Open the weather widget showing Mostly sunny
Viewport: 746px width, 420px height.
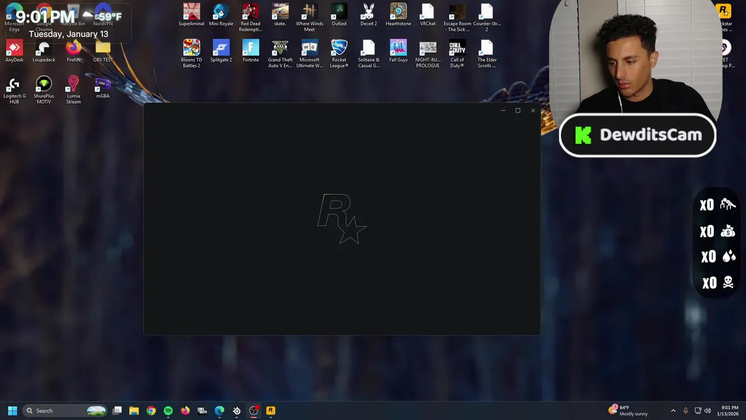point(628,411)
